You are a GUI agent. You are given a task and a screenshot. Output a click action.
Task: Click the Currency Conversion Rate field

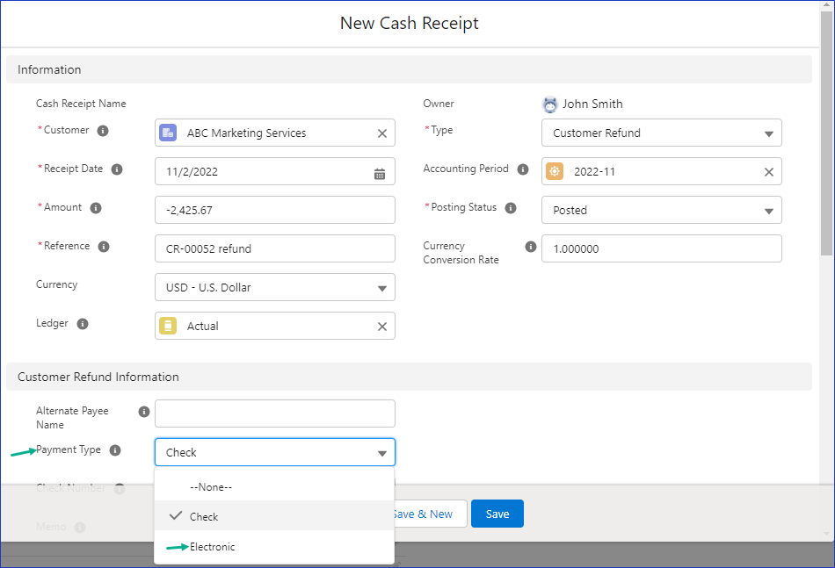[x=661, y=248]
